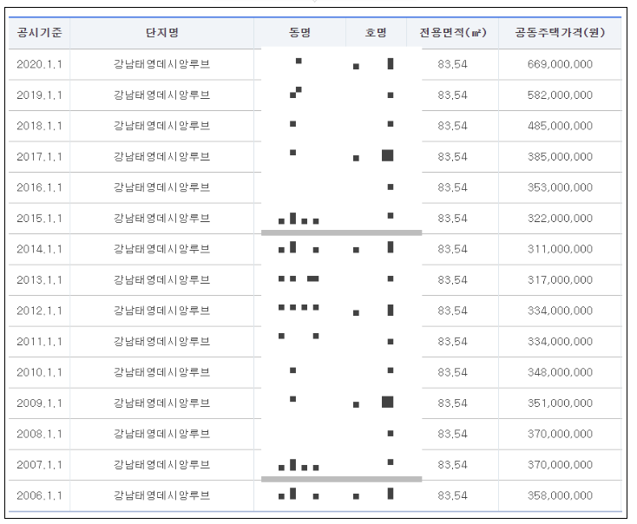The height and width of the screenshot is (524, 637).
Task: Select the 2018.1.1 date cell
Action: (x=39, y=126)
